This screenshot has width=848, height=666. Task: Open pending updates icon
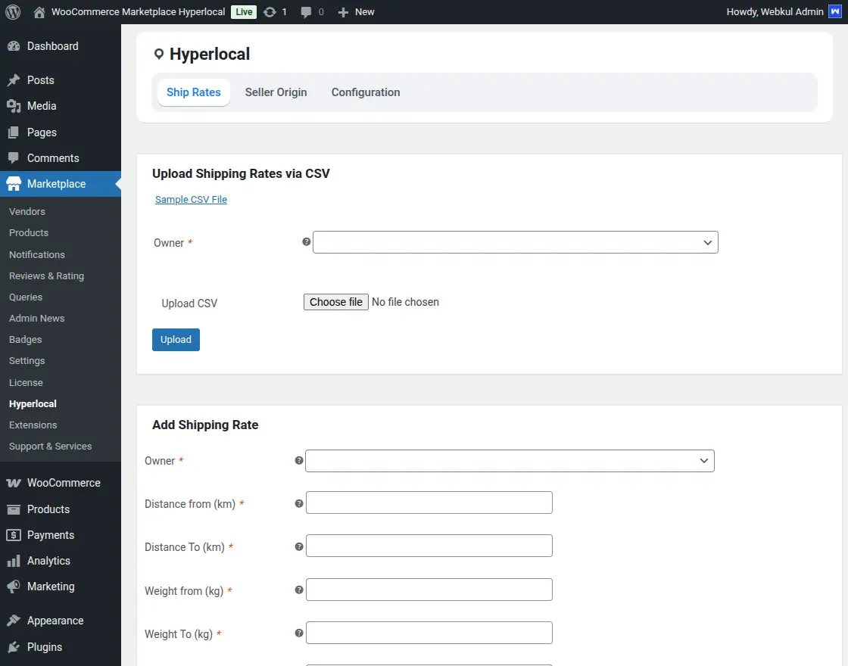coord(270,12)
